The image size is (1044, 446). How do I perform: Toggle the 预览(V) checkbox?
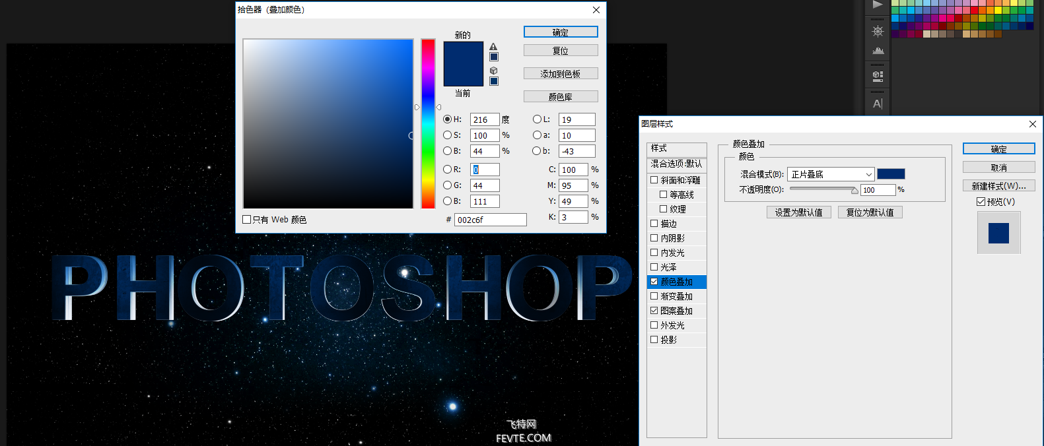tap(981, 202)
